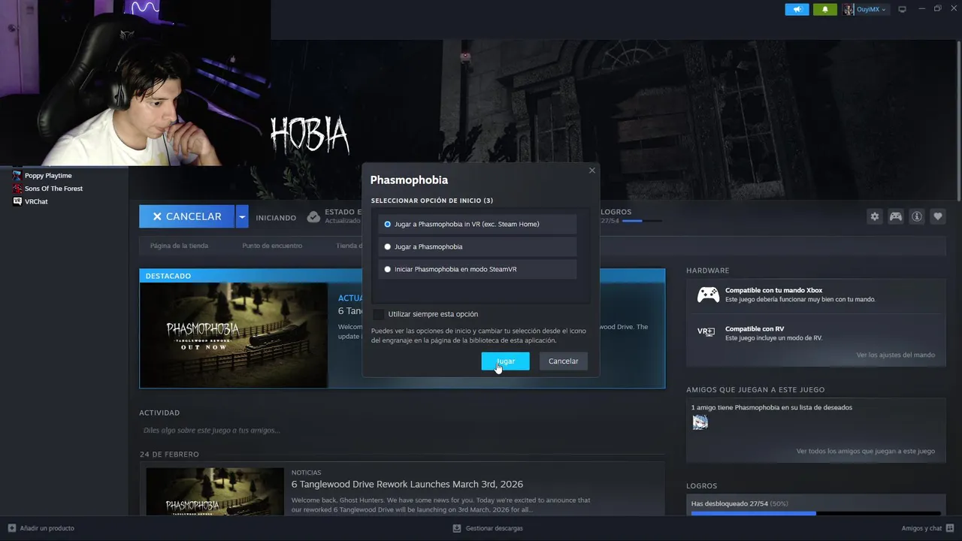
Task: Click Añadir un producto
Action: [x=47, y=528]
